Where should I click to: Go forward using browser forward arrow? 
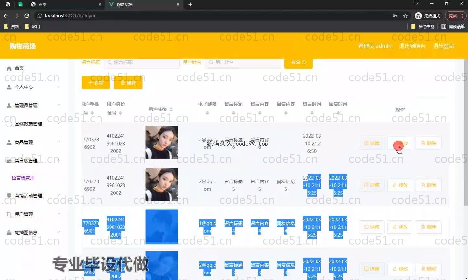tap(16, 16)
